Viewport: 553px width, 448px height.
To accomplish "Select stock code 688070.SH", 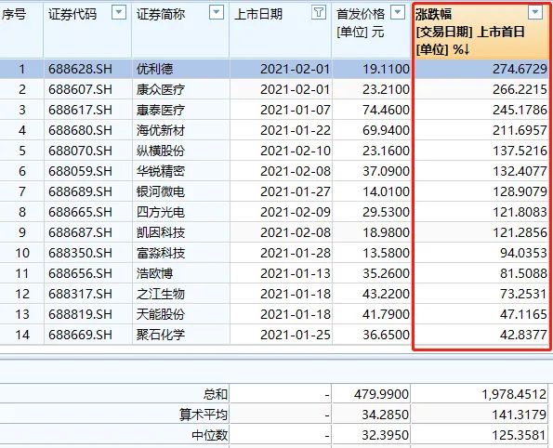I will pyautogui.click(x=80, y=151).
